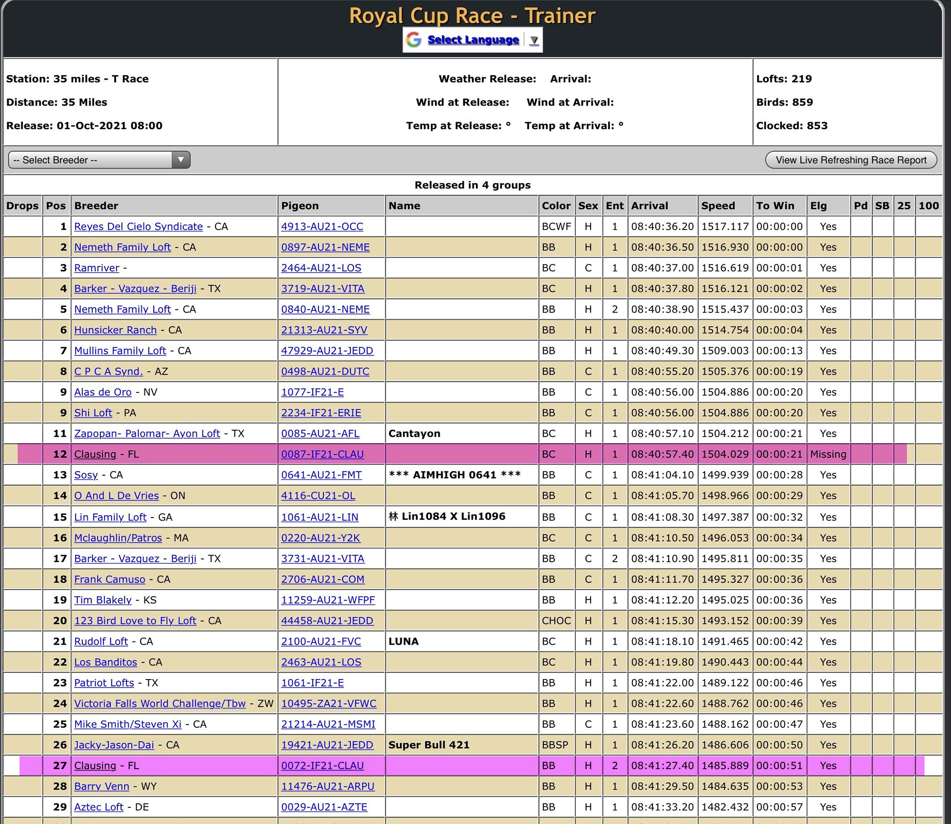Click the Select Language link
The height and width of the screenshot is (824, 951).
pyautogui.click(x=473, y=40)
